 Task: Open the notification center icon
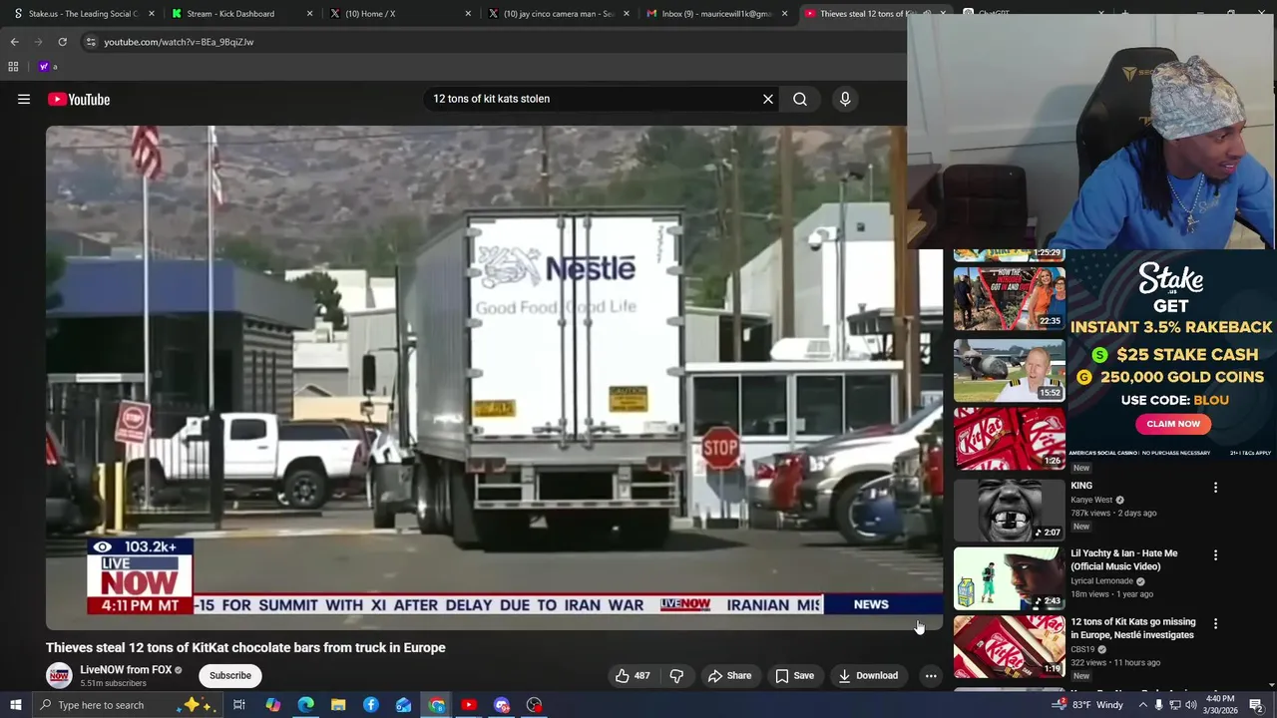[x=1256, y=705]
